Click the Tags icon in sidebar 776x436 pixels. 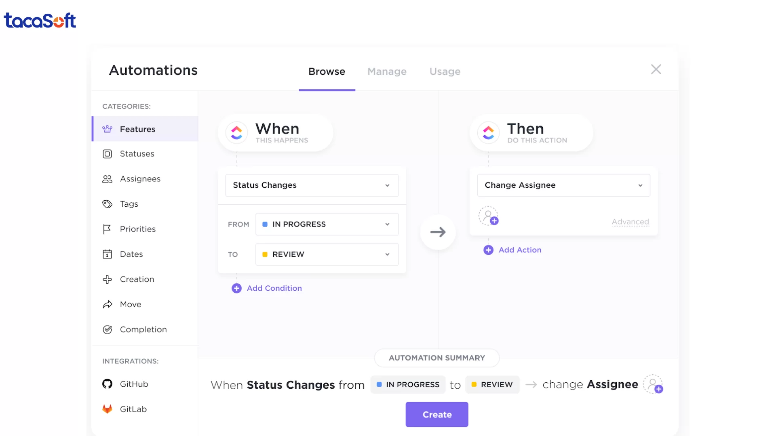pos(107,204)
